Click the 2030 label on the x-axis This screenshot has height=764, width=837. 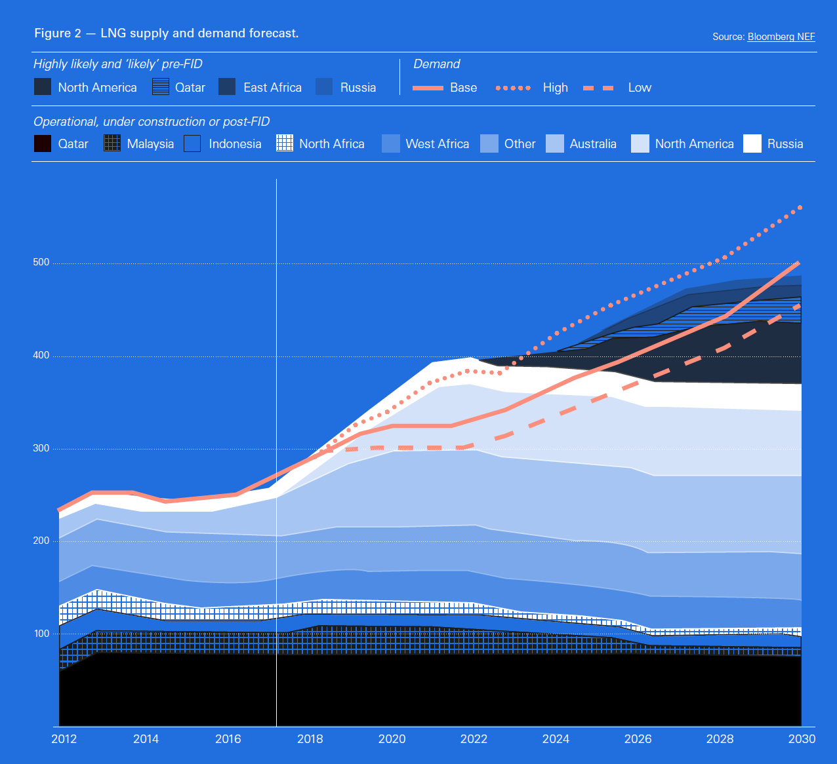pos(802,739)
